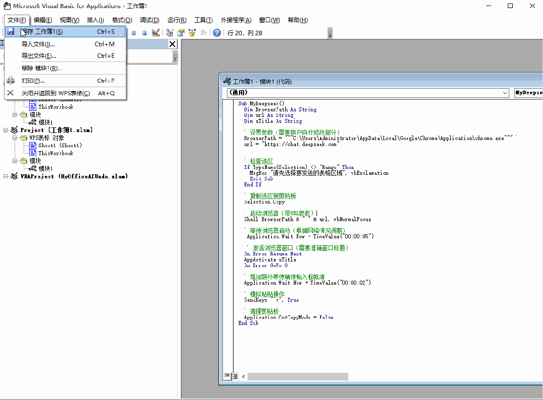Screen dimensions: 543x400
Task: Click the Shell BrowserPath code line
Action: (307, 219)
